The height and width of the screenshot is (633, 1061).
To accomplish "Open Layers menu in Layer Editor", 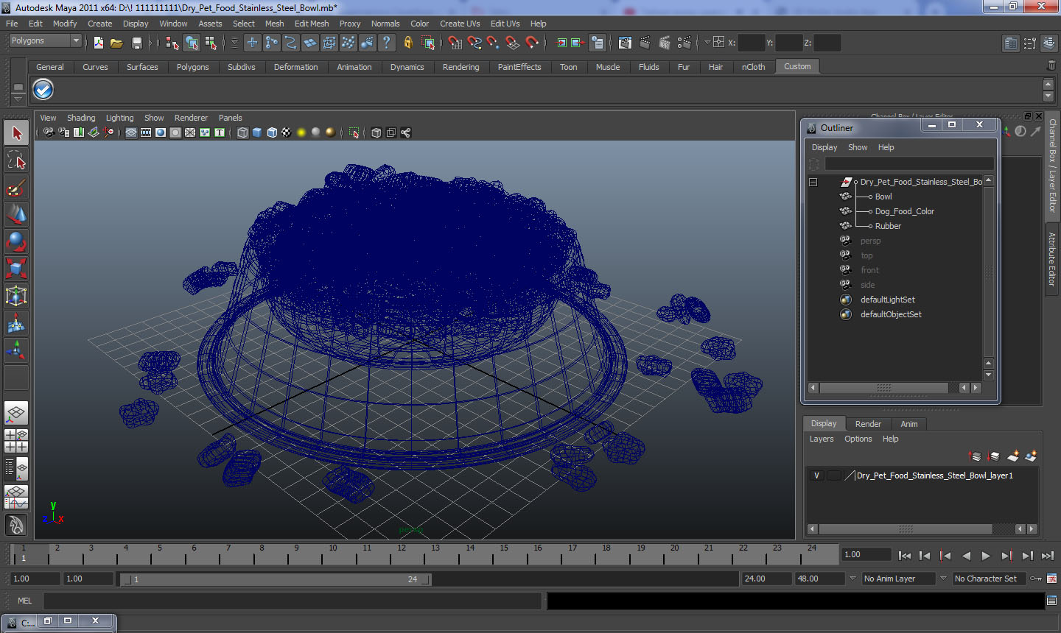I will 822,439.
